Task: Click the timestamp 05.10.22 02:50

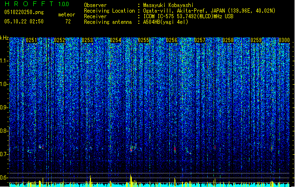Action: (24, 22)
